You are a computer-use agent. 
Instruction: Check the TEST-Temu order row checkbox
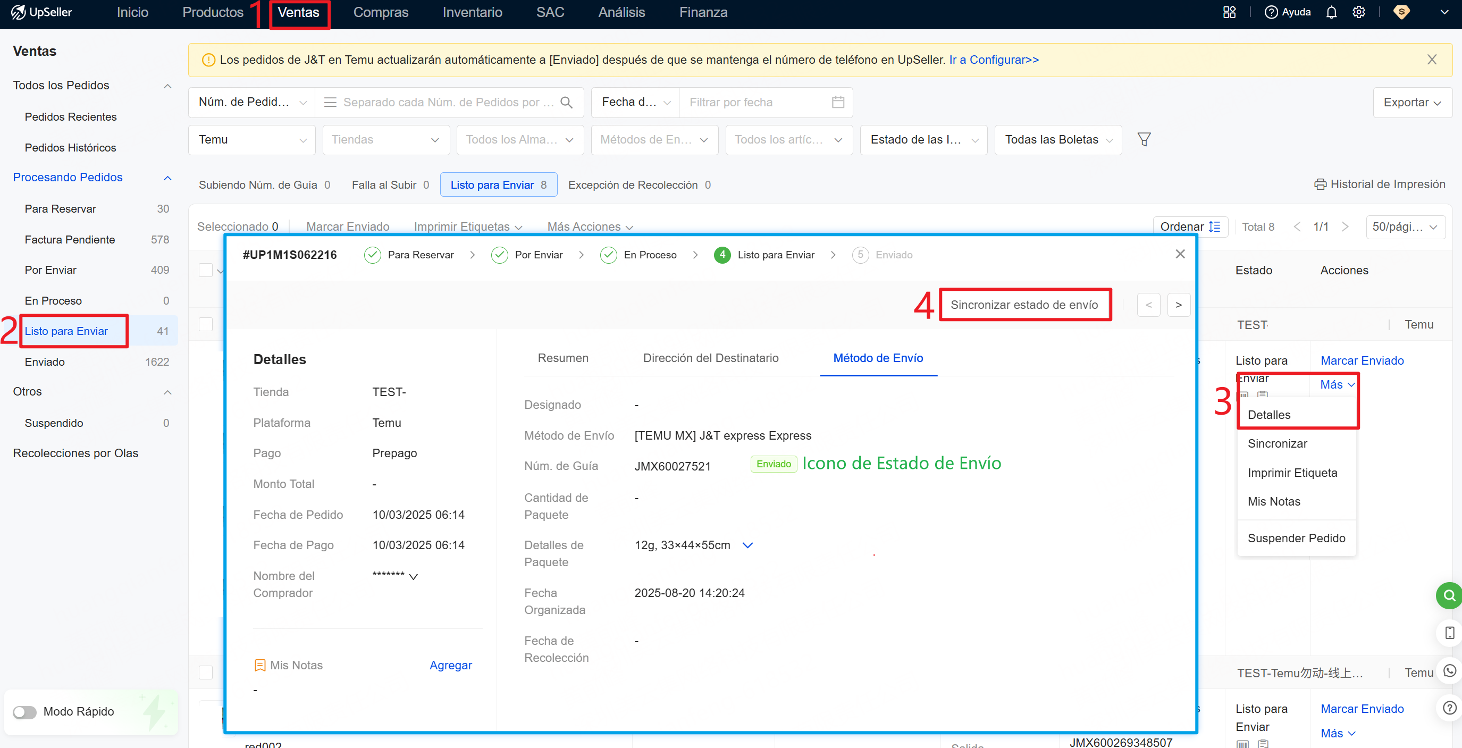pos(205,673)
